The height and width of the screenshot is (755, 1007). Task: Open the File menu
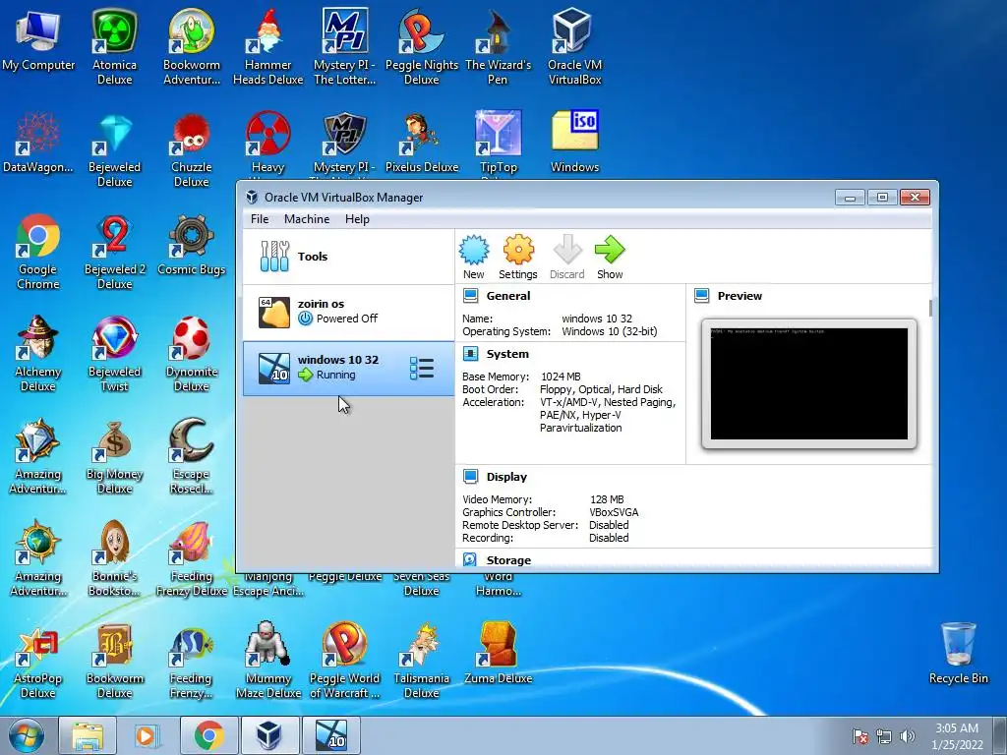pos(260,219)
